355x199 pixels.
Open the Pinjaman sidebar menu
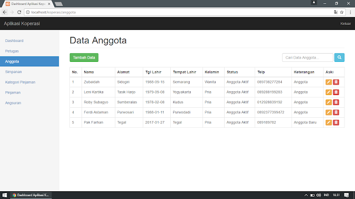tap(13, 92)
